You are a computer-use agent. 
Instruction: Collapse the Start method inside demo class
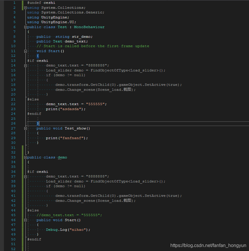tap(25, 220)
